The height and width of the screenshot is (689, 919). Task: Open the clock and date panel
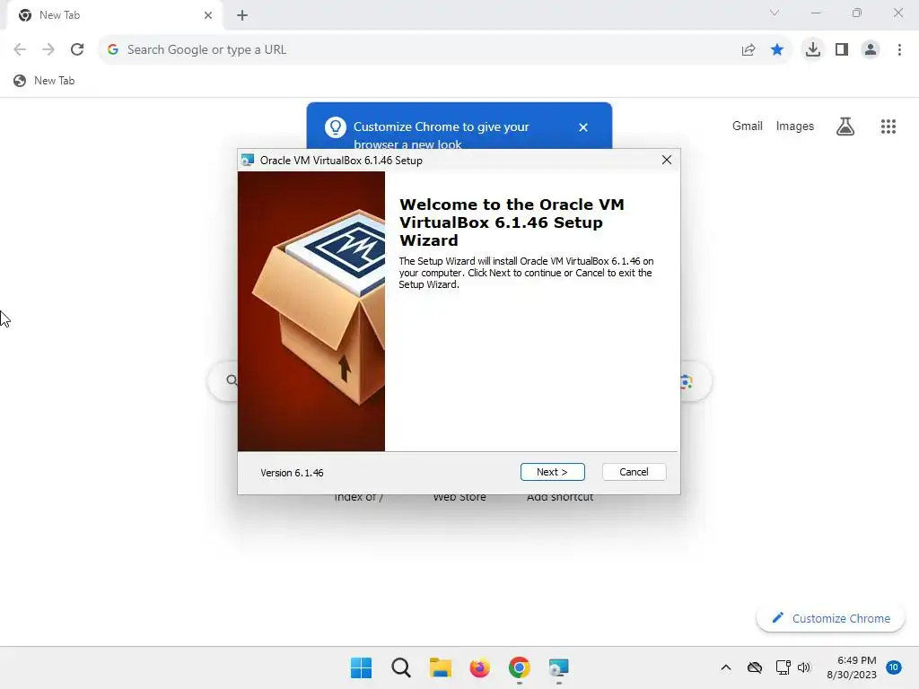tap(852, 667)
